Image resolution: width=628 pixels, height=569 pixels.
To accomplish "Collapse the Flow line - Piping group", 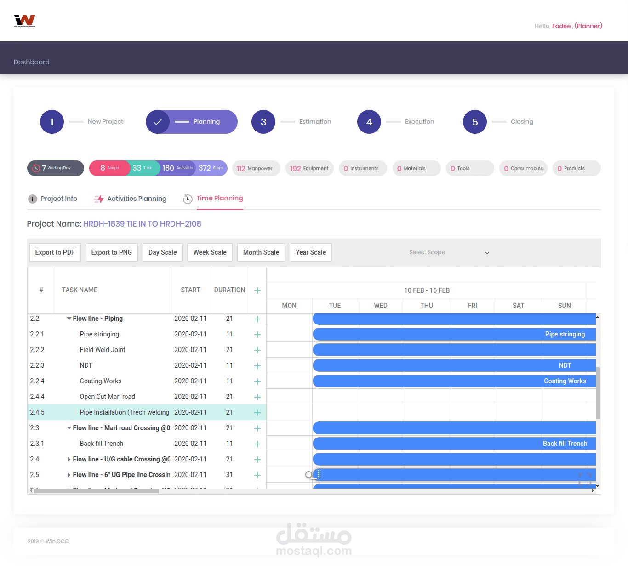I will (x=69, y=319).
